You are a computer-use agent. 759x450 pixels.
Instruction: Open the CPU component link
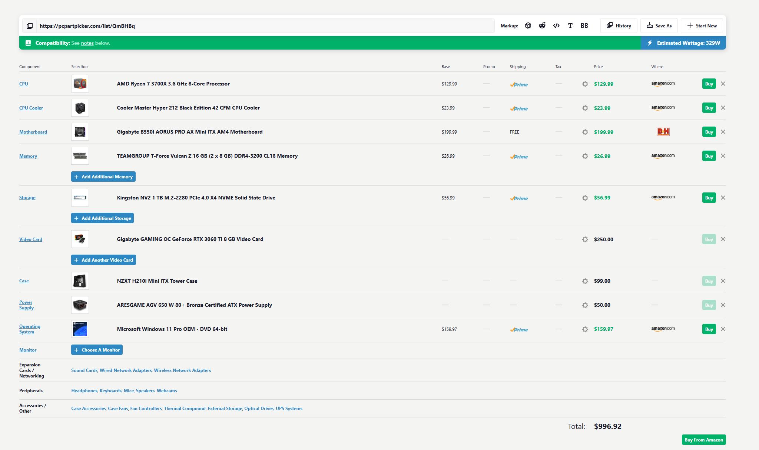(23, 84)
